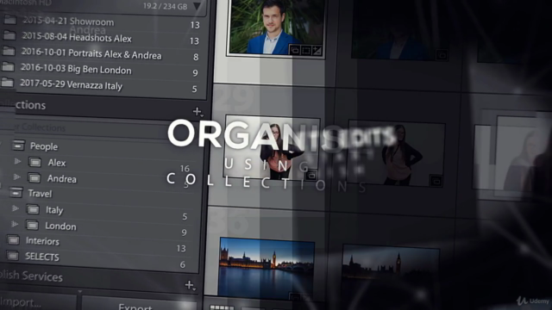Click count 6 beside SELECTS collection
The image size is (552, 310).
coord(182,264)
